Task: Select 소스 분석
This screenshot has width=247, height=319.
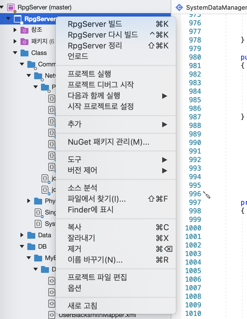Action: point(116,188)
